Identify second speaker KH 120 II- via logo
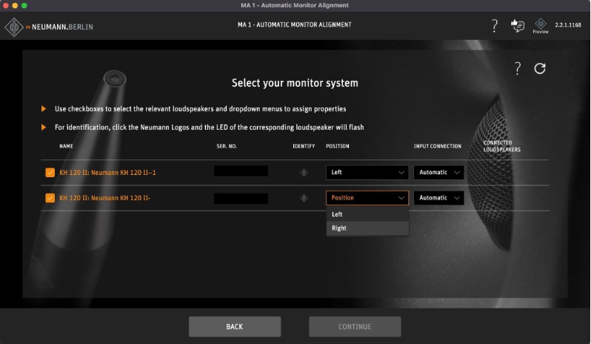 (x=304, y=198)
